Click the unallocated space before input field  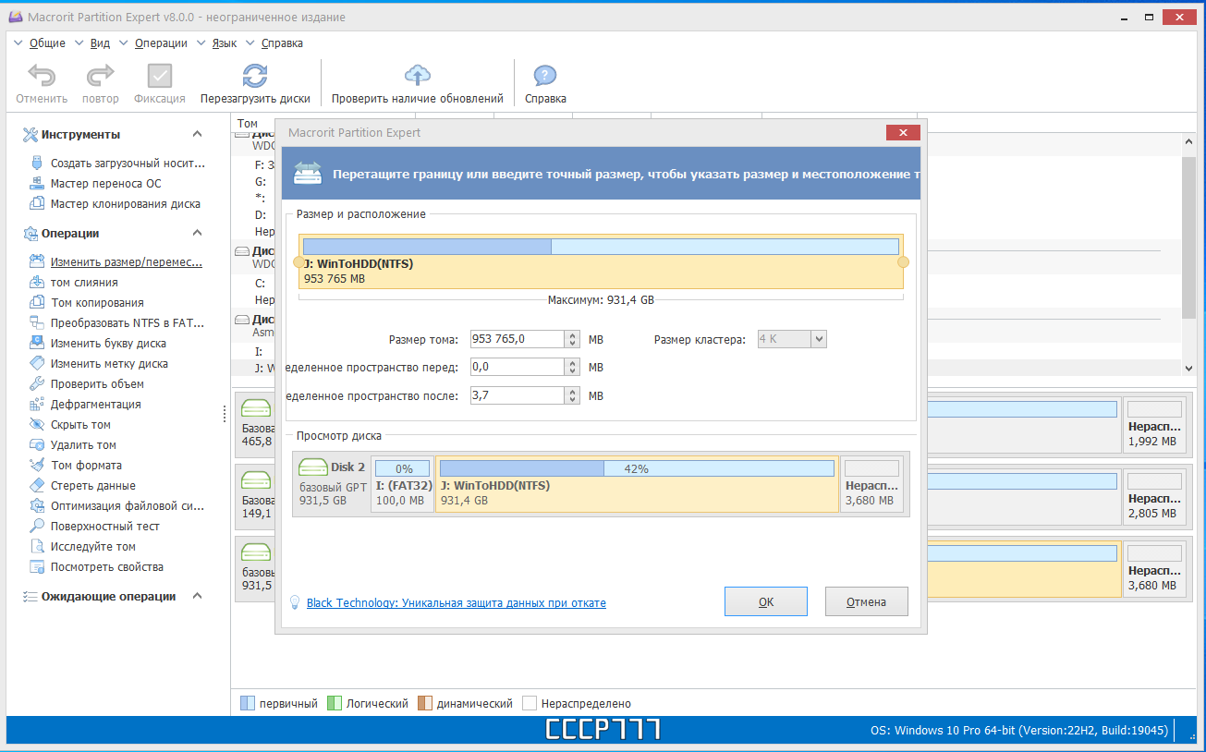[518, 367]
